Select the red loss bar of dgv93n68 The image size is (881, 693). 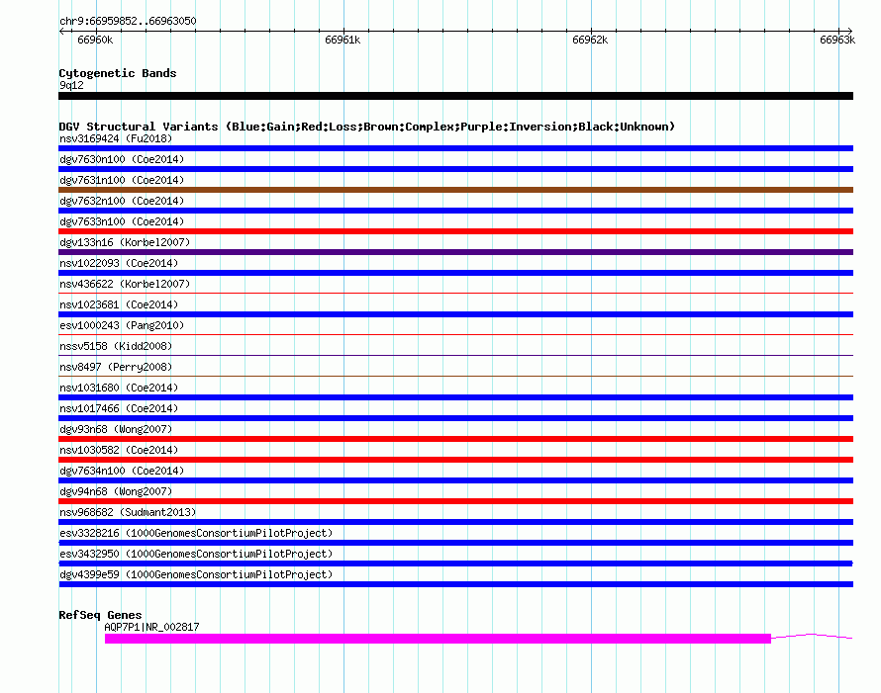[455, 439]
